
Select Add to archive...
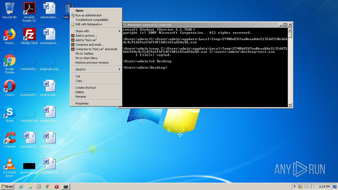tap(96, 36)
